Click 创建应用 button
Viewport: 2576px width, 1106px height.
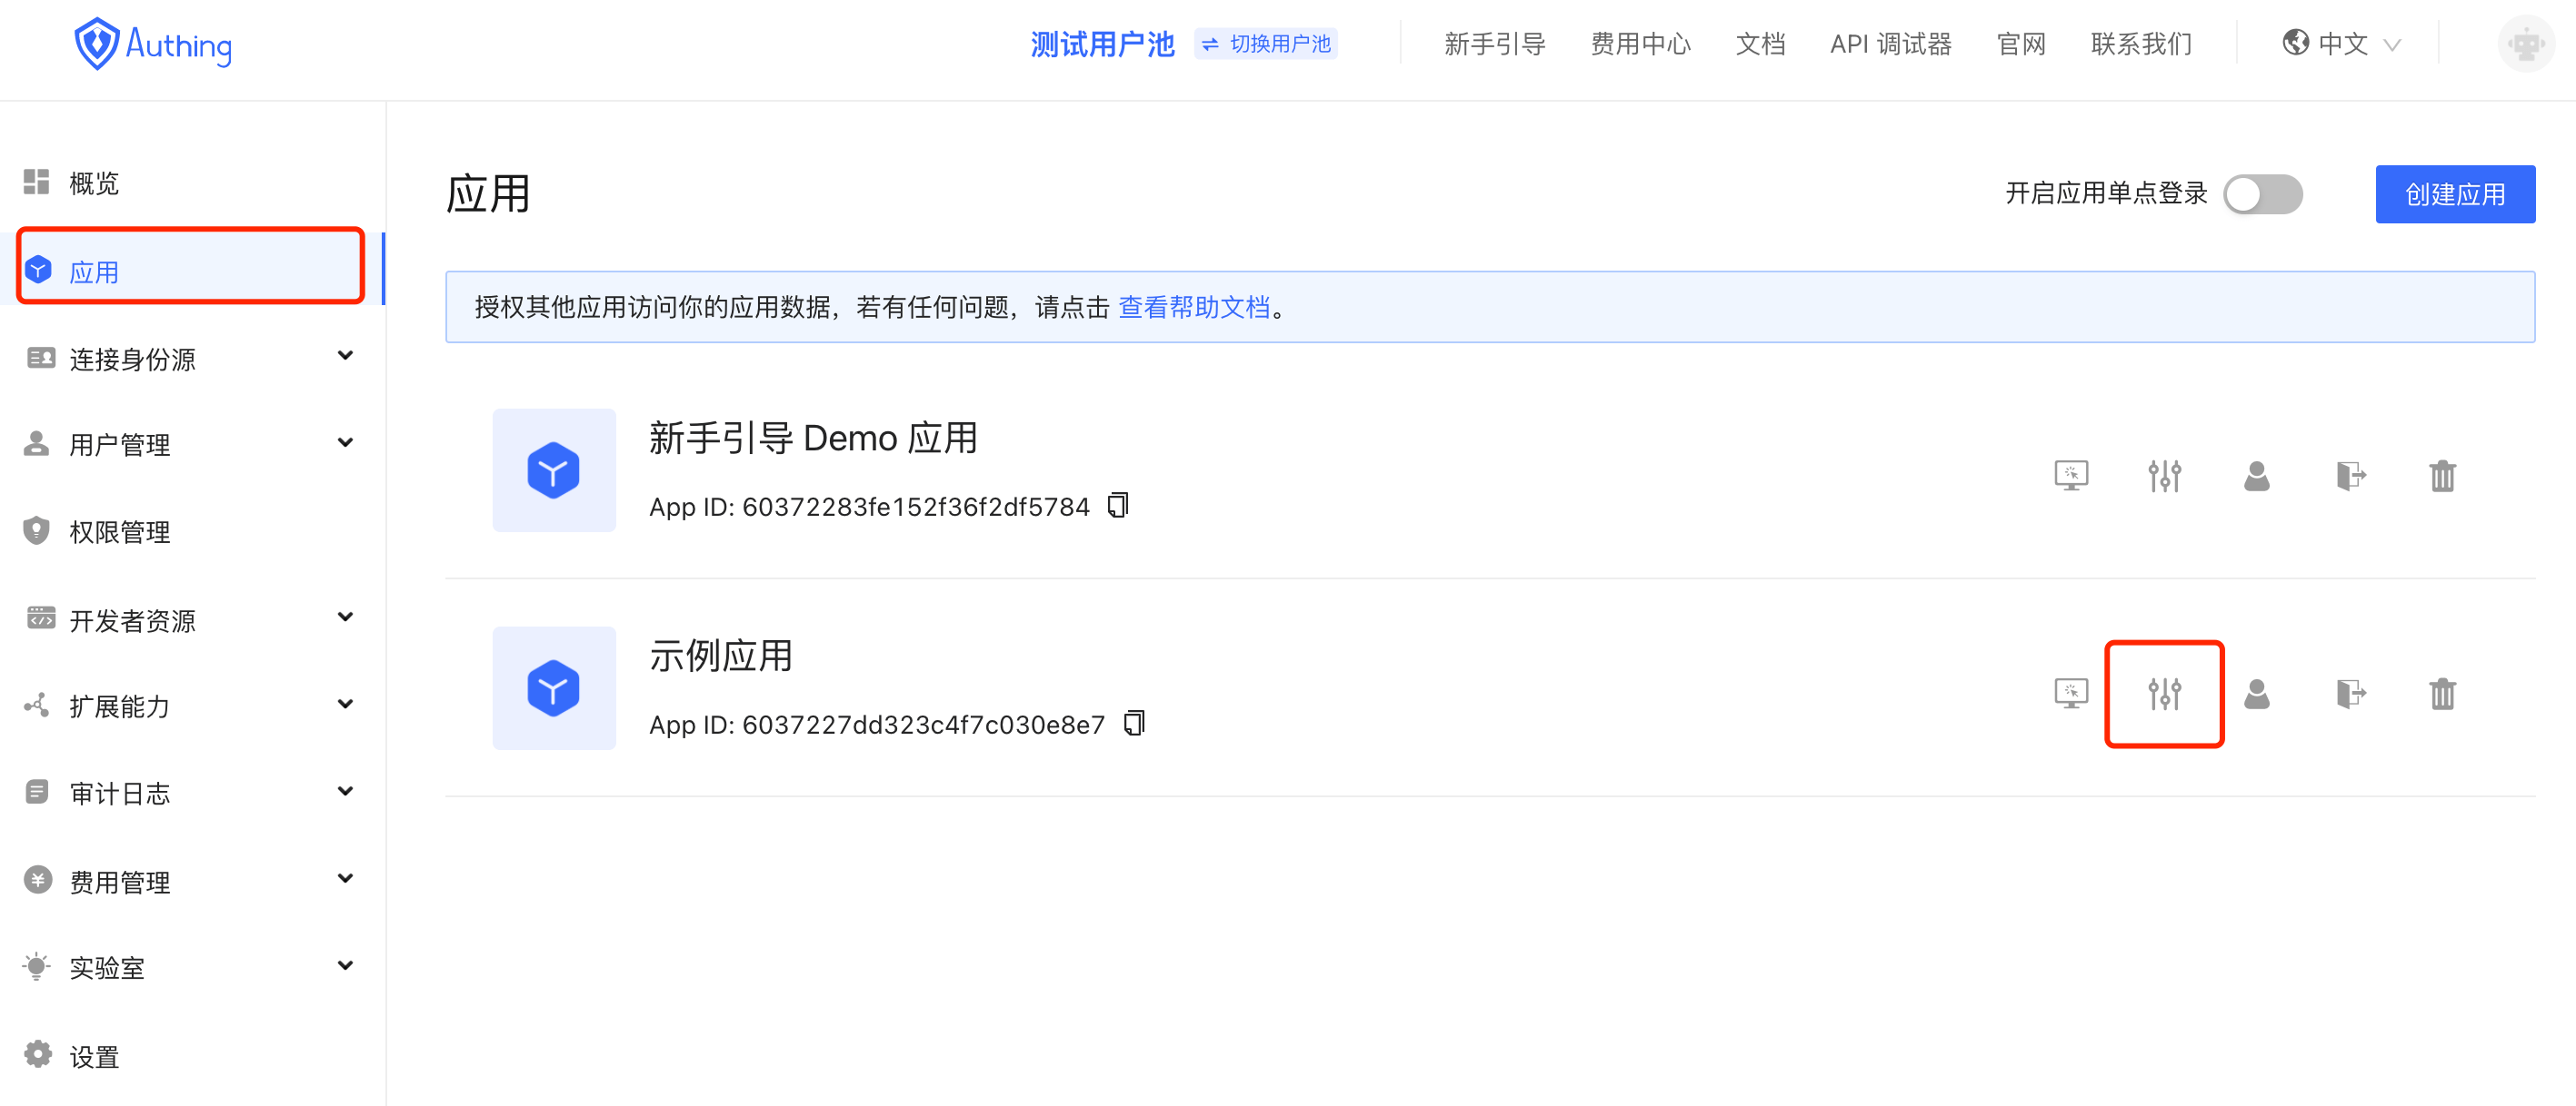tap(2454, 193)
